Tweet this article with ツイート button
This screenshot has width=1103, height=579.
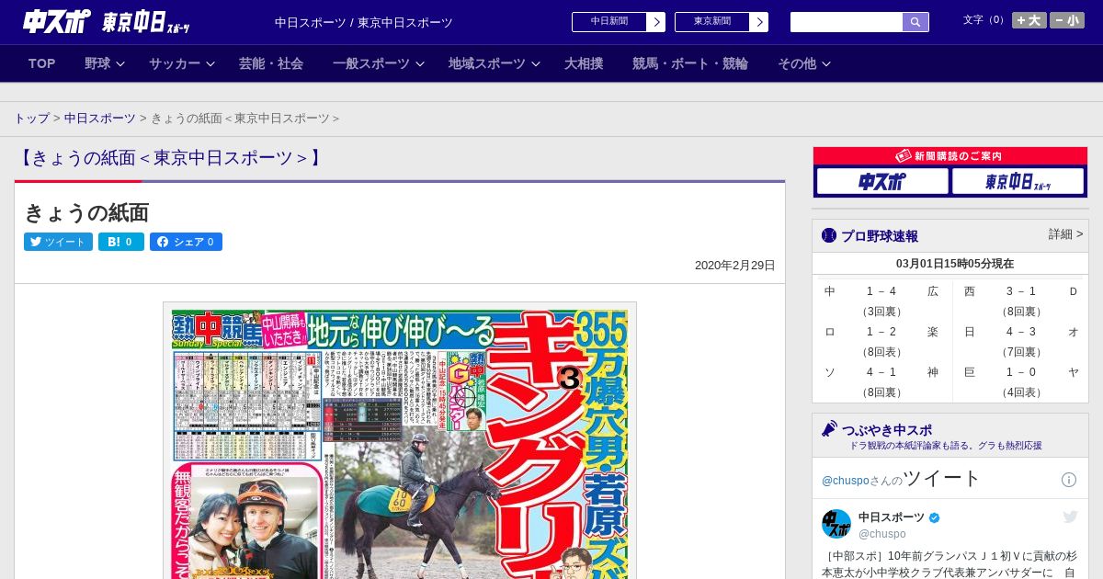[x=58, y=242]
